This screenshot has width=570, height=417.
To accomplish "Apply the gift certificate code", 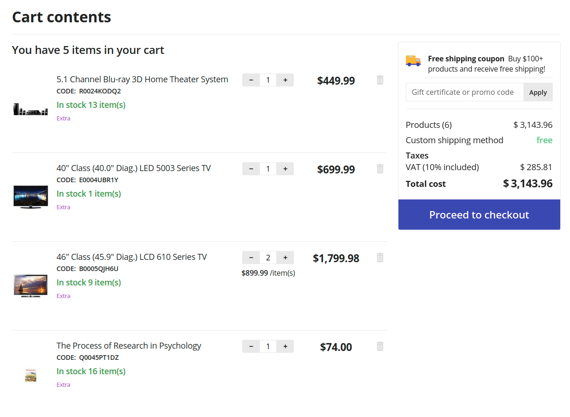I will coord(538,92).
